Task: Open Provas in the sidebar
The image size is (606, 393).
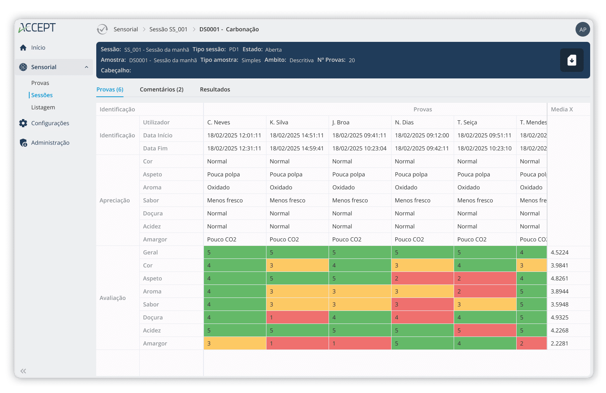Action: (40, 83)
